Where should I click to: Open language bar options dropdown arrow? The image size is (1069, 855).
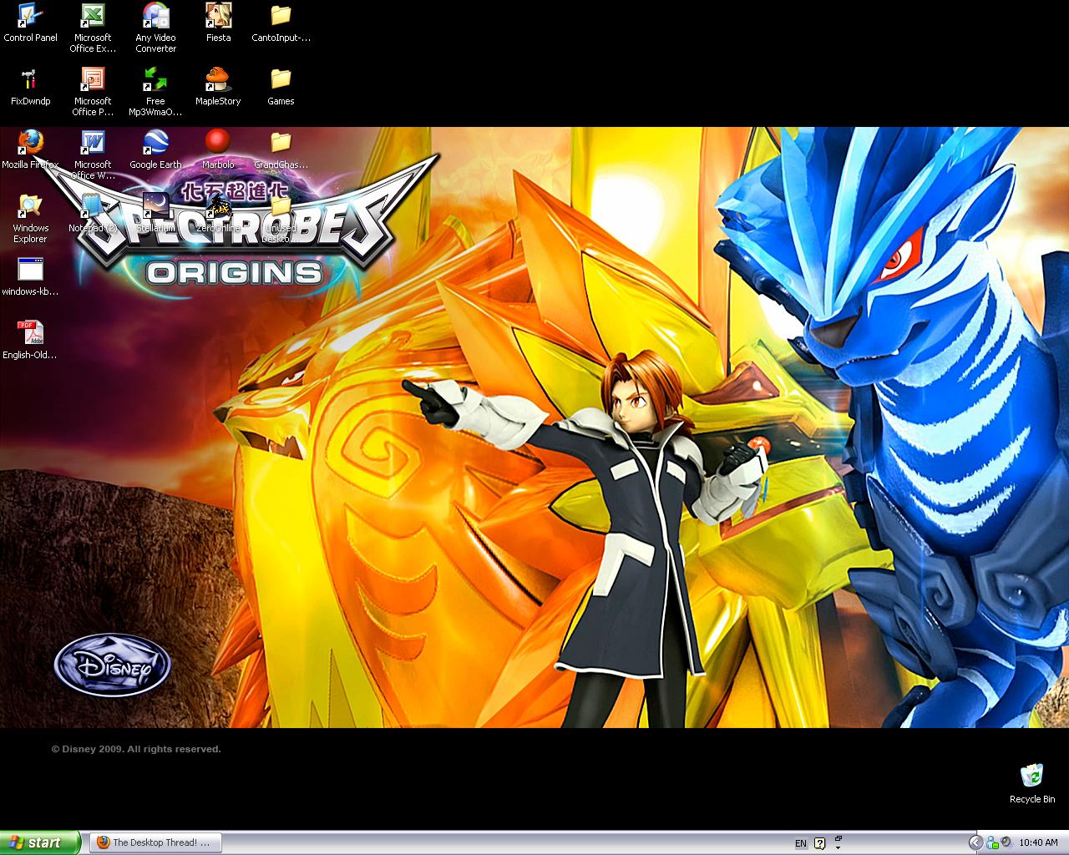838,847
